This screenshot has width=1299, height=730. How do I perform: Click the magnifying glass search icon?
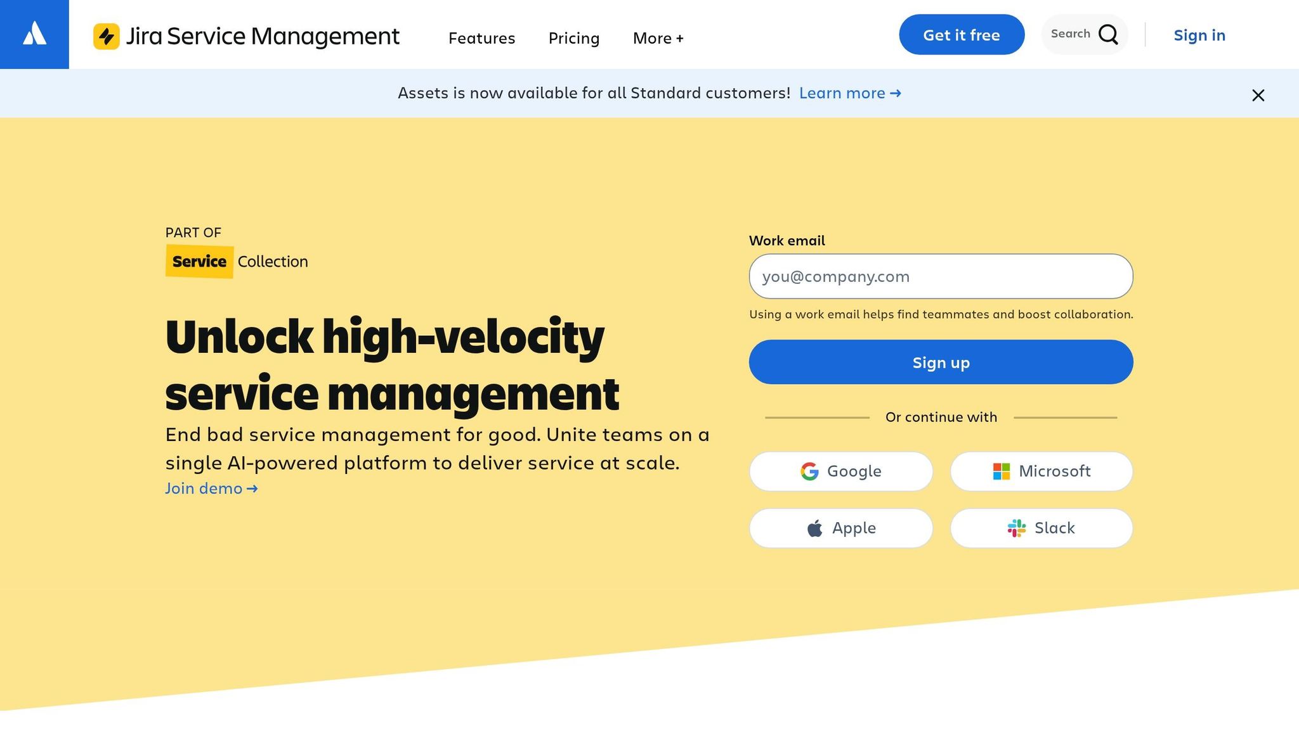click(1108, 34)
